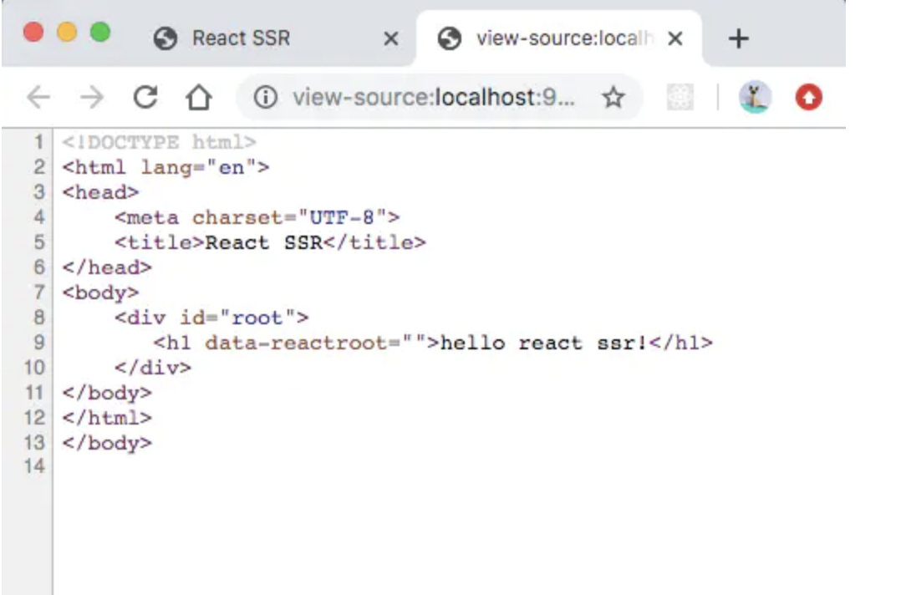Screen dimensions: 906x595
Task: Click the hello react ssr! text
Action: pos(543,343)
